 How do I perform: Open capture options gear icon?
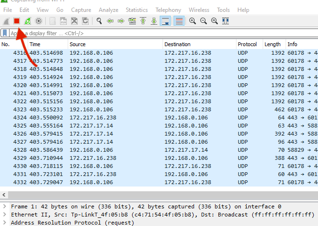pyautogui.click(x=39, y=21)
